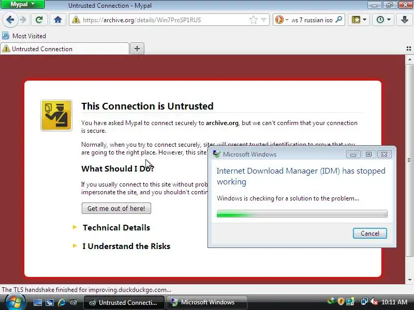Cancel the Windows solution check dialog

point(369,234)
